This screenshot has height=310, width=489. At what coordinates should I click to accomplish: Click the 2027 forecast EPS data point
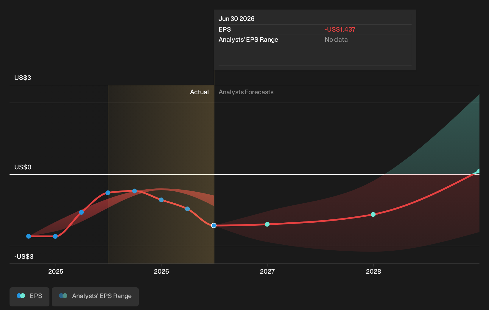(x=267, y=224)
